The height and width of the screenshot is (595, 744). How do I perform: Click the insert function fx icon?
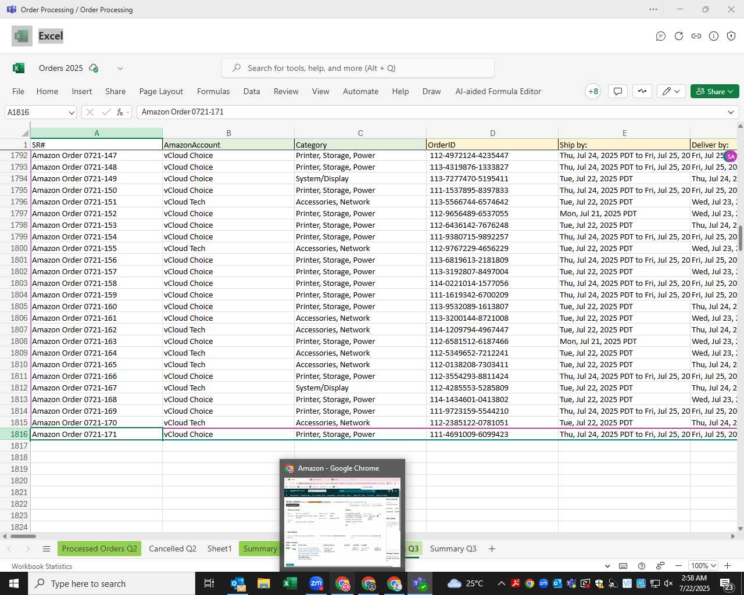pos(120,112)
